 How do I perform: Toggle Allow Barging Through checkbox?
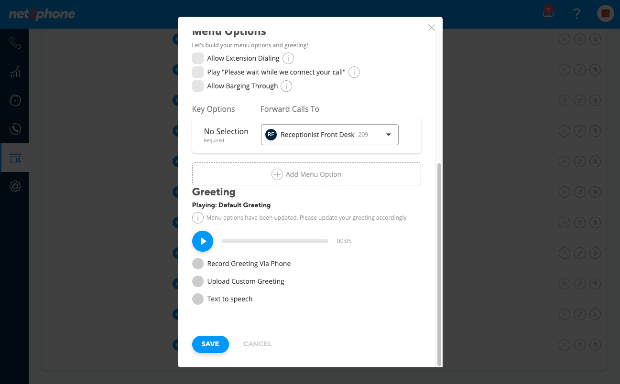point(198,86)
